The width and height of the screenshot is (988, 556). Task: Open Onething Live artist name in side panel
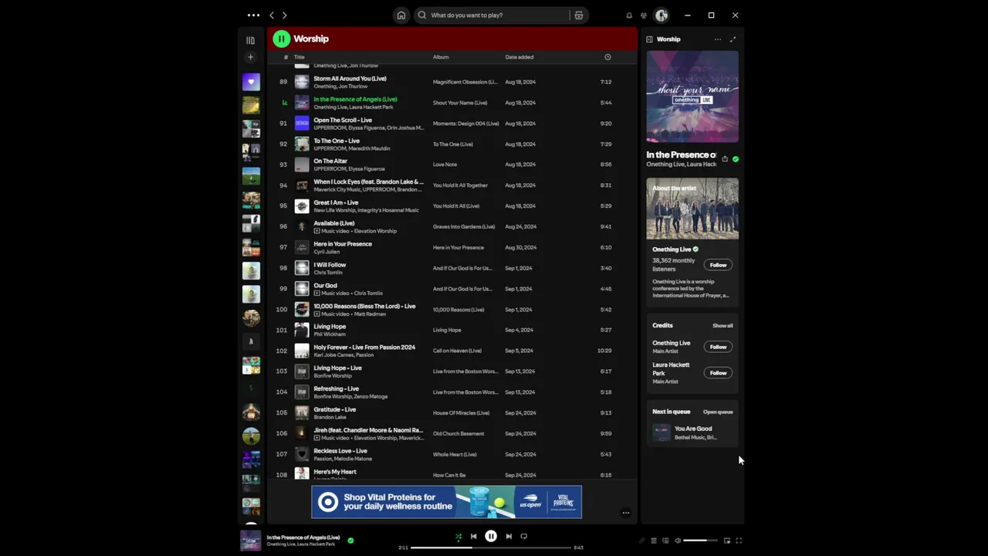(672, 249)
